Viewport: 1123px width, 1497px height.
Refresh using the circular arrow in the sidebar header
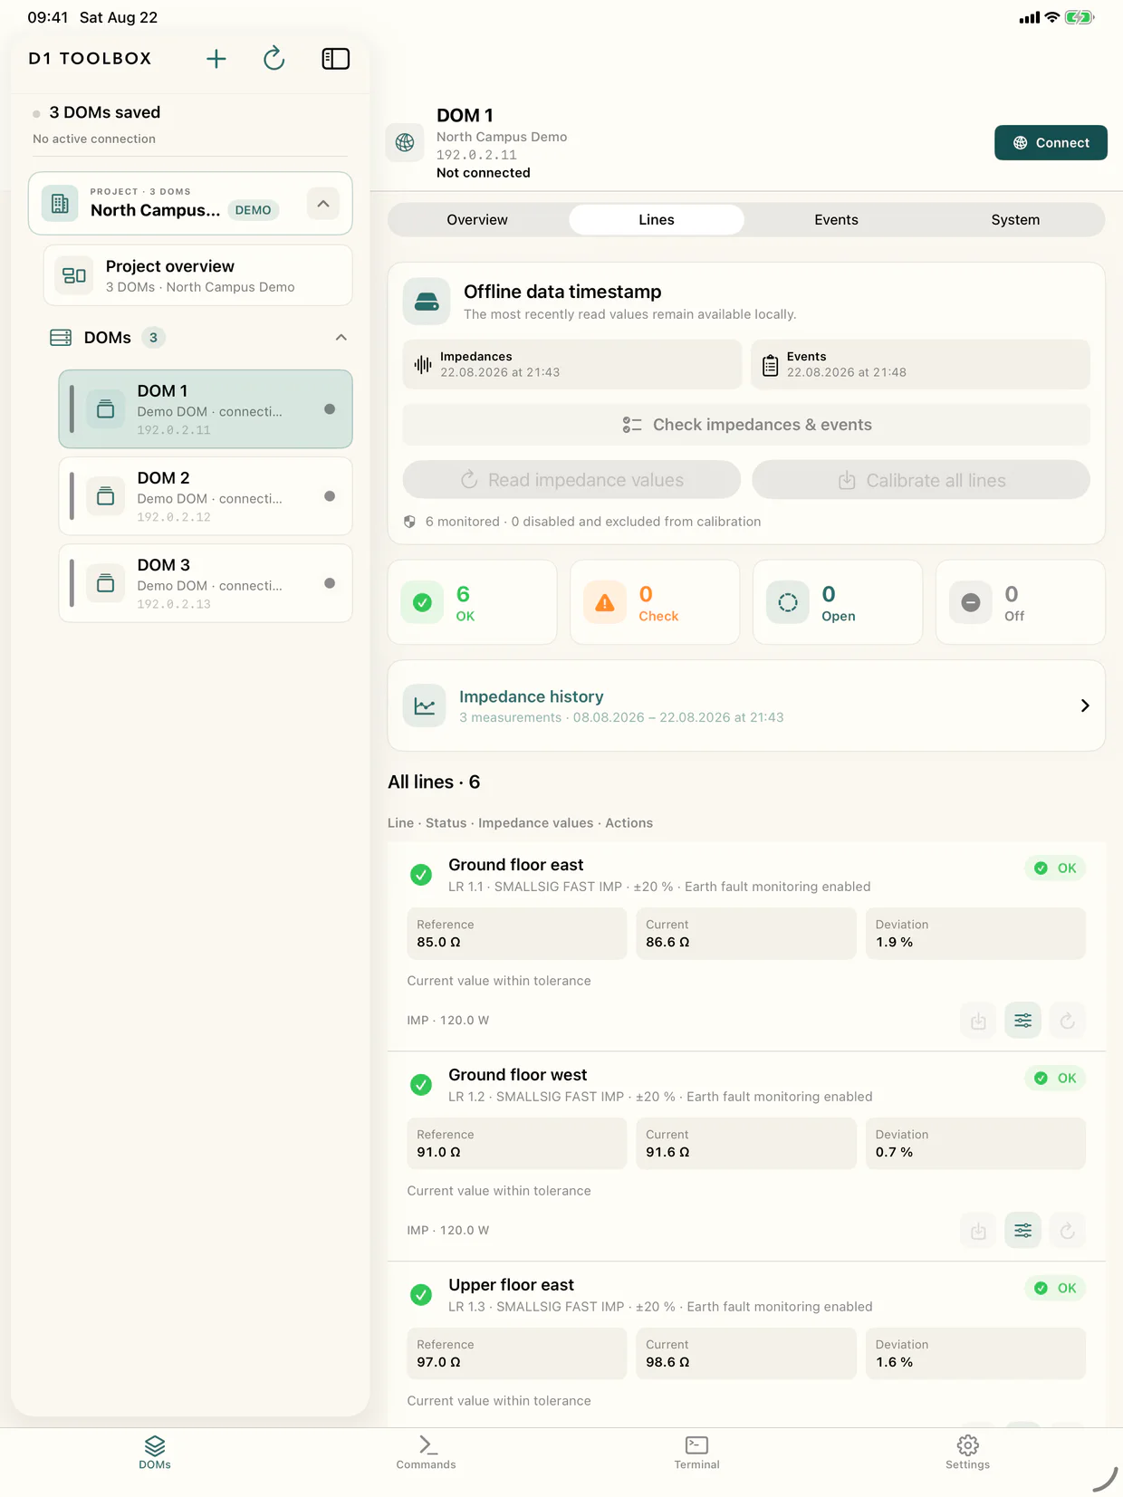pyautogui.click(x=274, y=59)
